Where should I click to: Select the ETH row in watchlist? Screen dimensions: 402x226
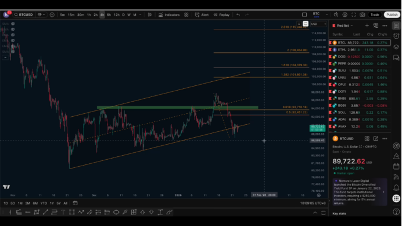pyautogui.click(x=360, y=50)
